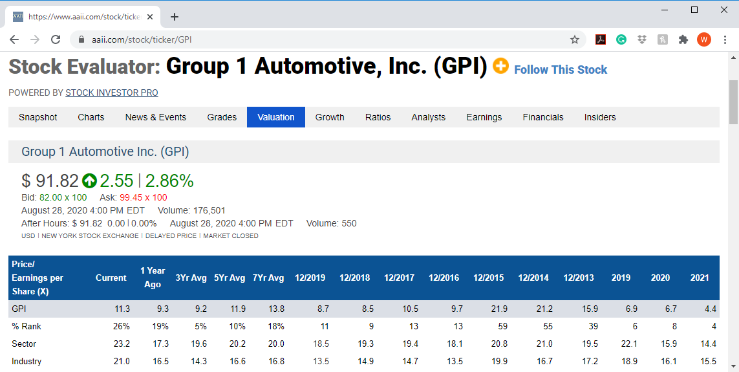Open the Extensions puzzle-piece menu
The image size is (739, 372).
(683, 39)
